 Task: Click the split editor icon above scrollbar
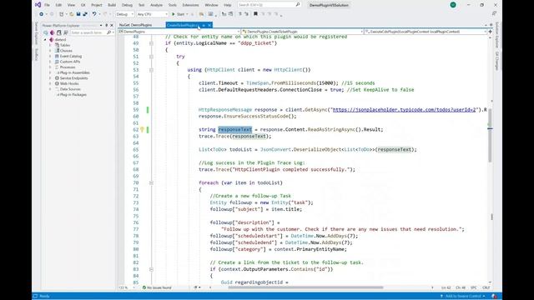pyautogui.click(x=490, y=32)
